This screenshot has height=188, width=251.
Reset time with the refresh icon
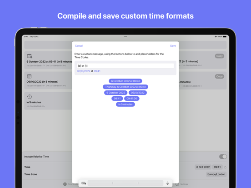coord(225,167)
